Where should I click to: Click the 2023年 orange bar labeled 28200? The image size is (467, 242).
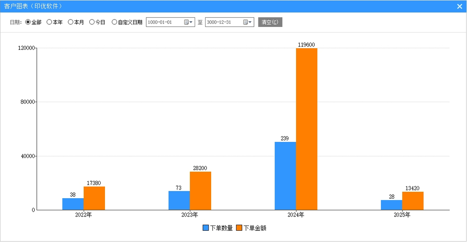tap(200, 191)
